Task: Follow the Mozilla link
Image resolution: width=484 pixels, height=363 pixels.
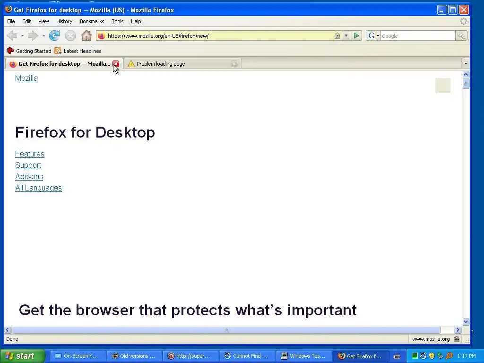Action: (x=26, y=78)
